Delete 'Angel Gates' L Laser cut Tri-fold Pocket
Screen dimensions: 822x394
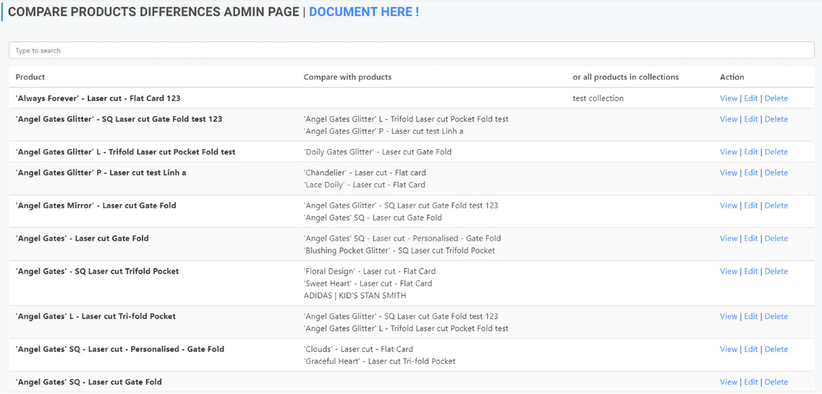tap(776, 316)
